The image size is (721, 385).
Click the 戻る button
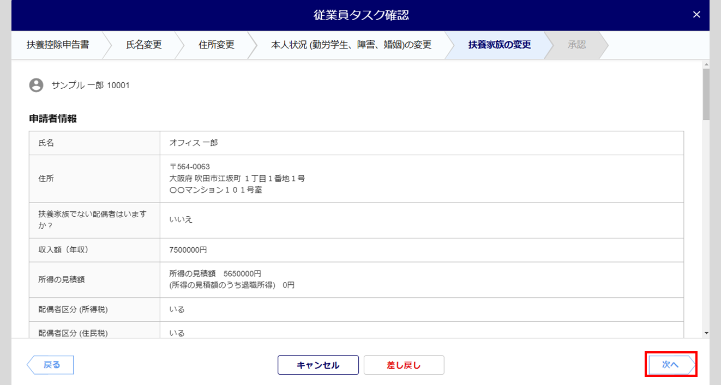[50, 365]
